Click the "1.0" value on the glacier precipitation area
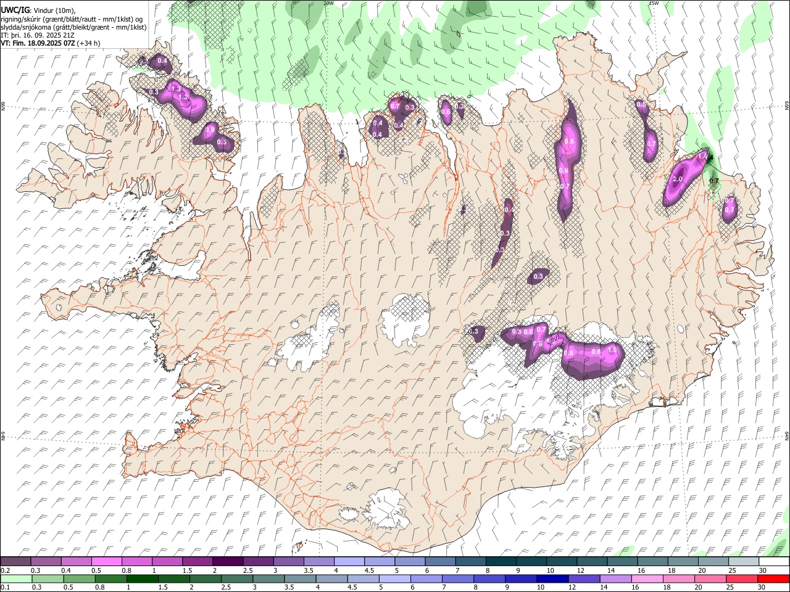 click(x=612, y=350)
